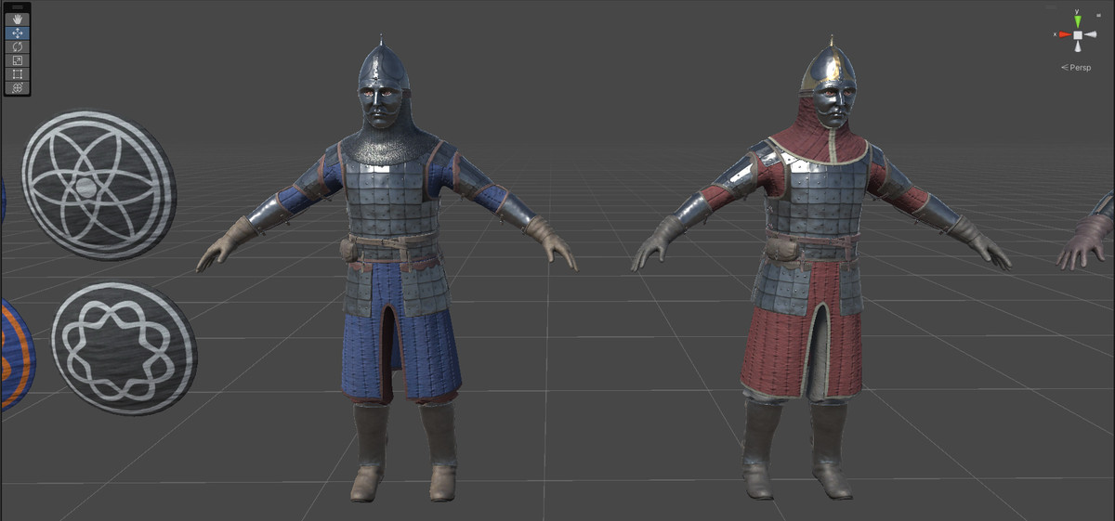Click the green Y axis gizmo cone
Image resolution: width=1115 pixels, height=521 pixels.
click(1078, 20)
